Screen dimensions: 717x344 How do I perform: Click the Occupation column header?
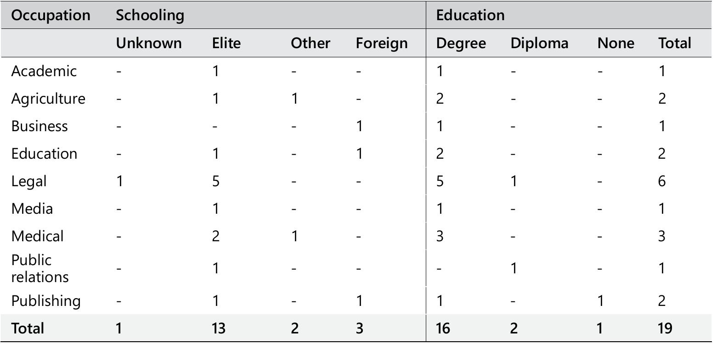(x=51, y=15)
